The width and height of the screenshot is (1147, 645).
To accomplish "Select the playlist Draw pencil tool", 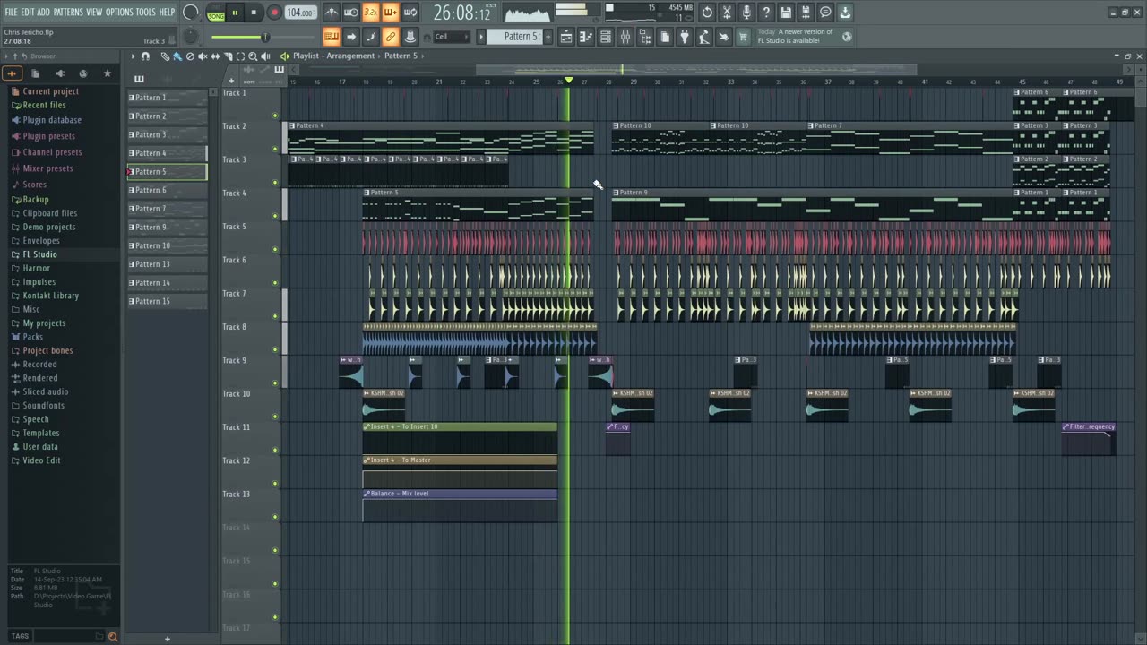I will pos(165,56).
